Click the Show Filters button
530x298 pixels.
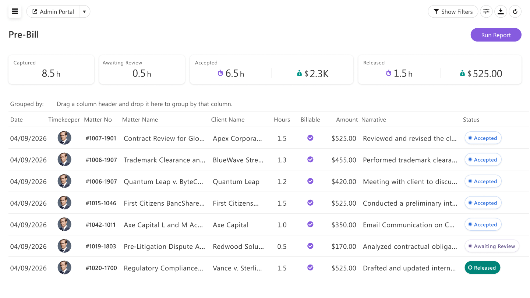pos(453,11)
